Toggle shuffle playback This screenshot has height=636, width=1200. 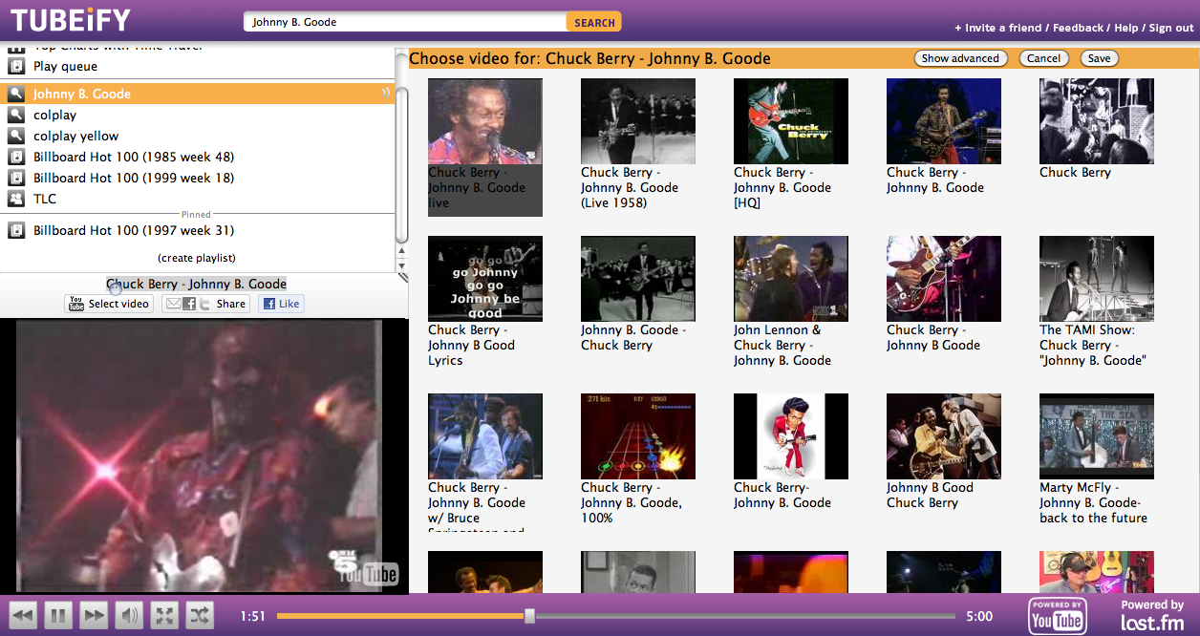point(199,616)
